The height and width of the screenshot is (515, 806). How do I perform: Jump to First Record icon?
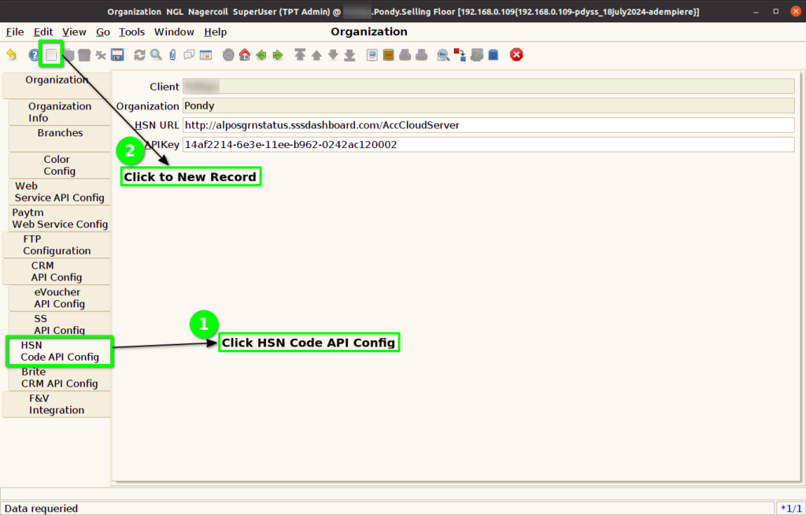pyautogui.click(x=300, y=54)
